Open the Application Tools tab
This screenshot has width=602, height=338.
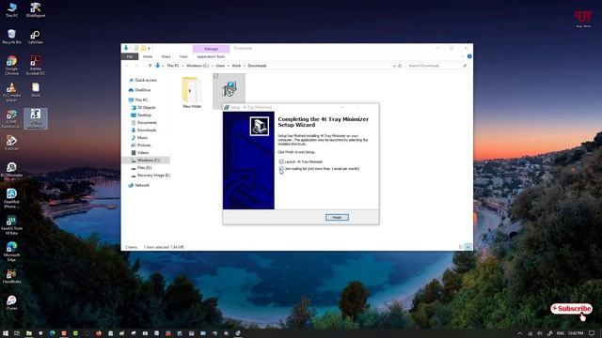click(211, 56)
